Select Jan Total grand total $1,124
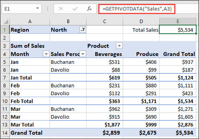 coord(178,78)
